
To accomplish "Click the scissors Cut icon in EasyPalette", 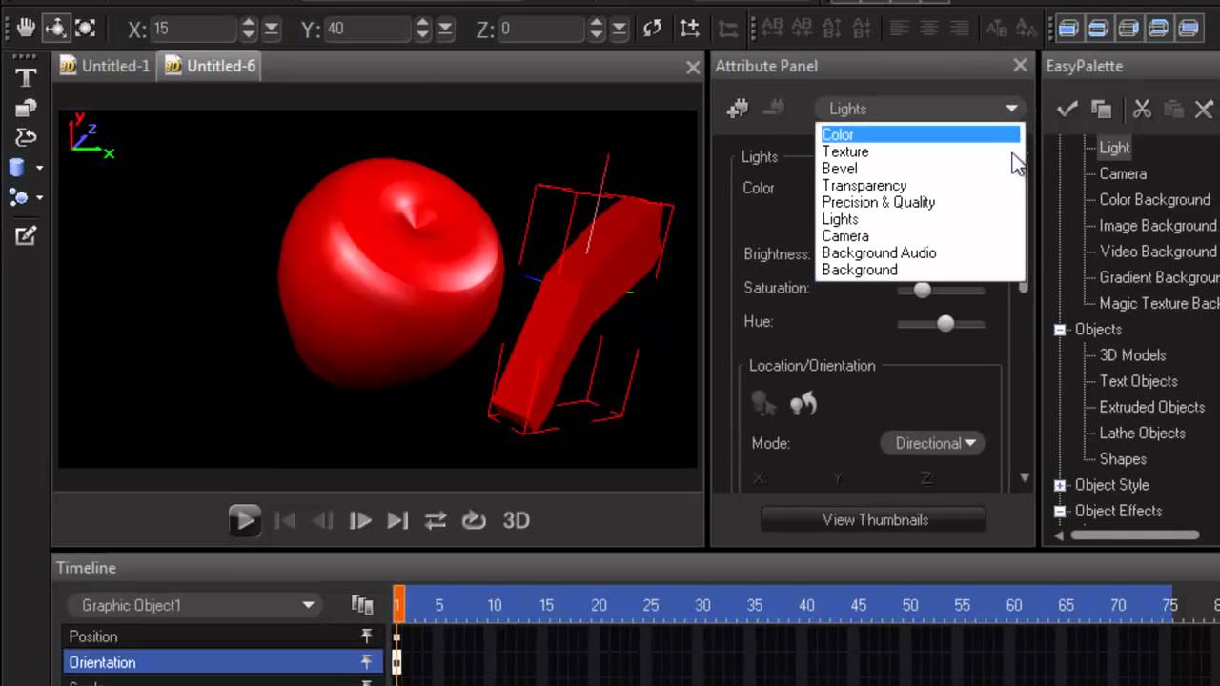I will coord(1142,109).
